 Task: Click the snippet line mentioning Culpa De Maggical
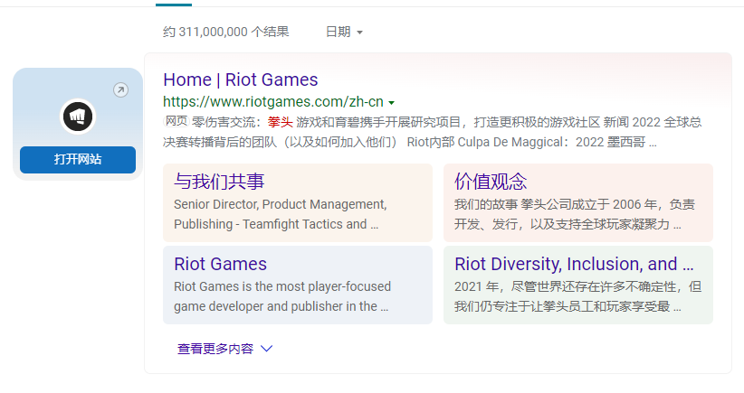point(410,142)
